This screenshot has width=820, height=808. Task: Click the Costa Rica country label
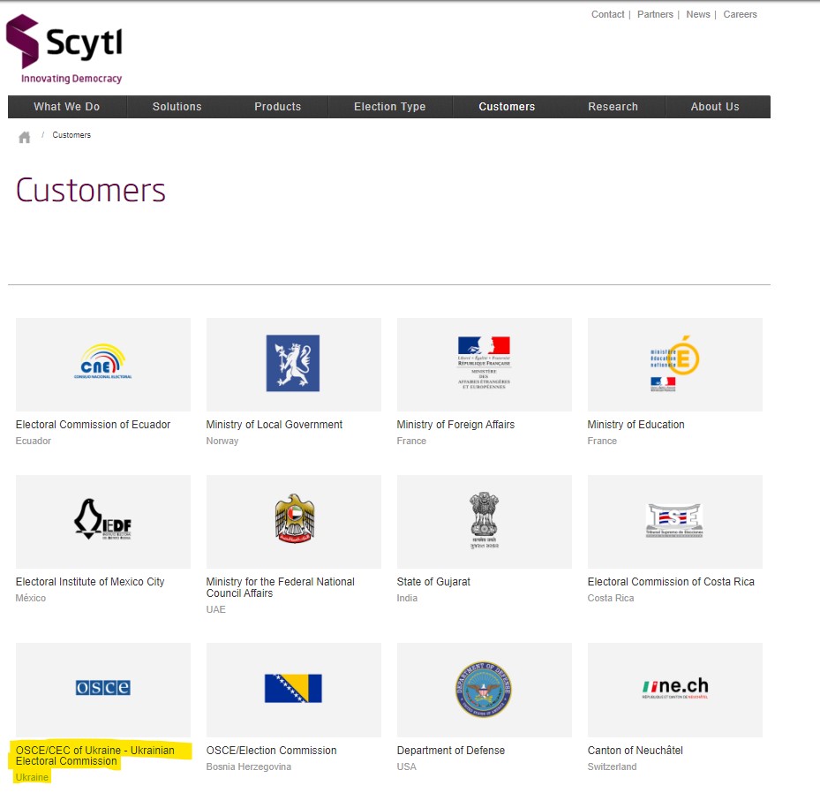point(611,598)
